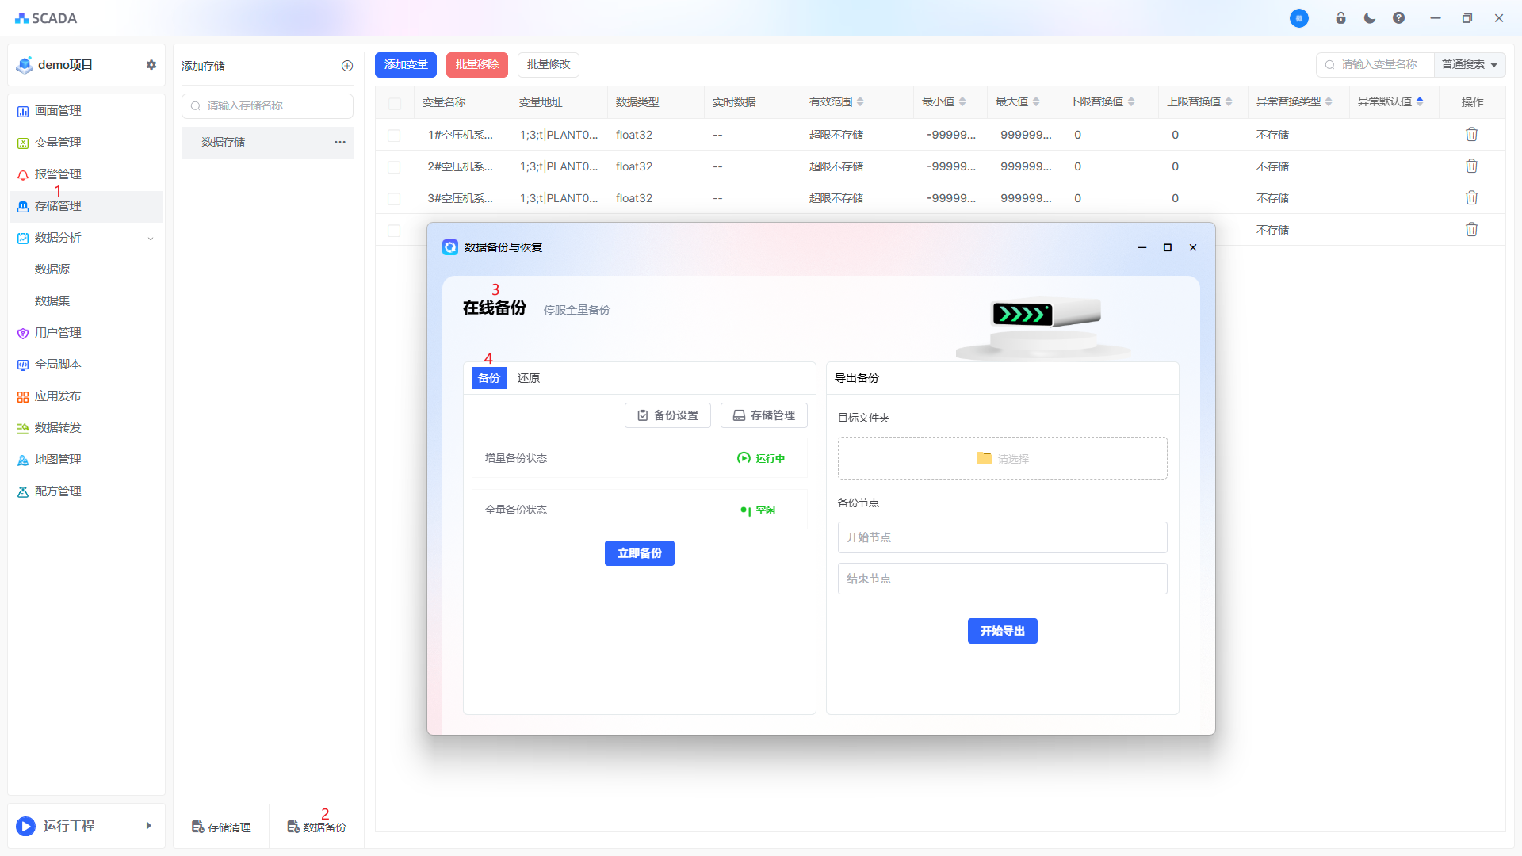The image size is (1522, 856).
Task: Open the 数据存储 item's three-dot menu
Action: click(340, 142)
